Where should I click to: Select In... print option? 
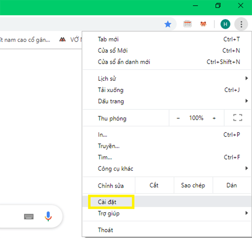pyautogui.click(x=167, y=135)
